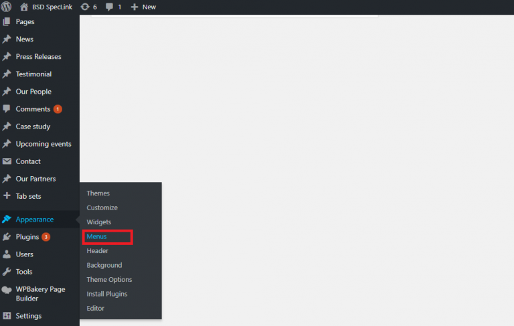Click the Tools wrench icon

7,272
